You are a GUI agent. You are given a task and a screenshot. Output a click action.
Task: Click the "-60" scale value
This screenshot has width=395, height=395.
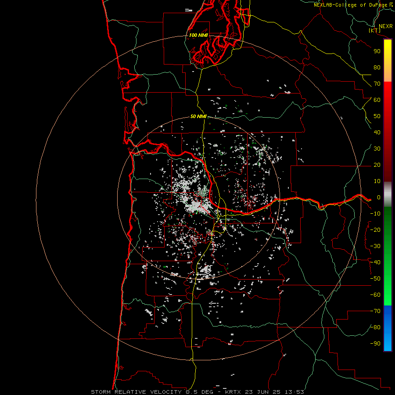click(375, 295)
